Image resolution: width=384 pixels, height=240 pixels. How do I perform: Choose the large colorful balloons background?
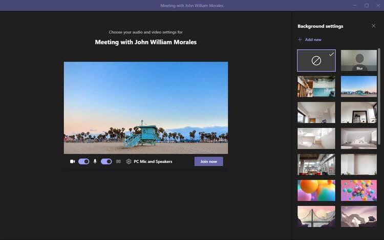point(316,190)
